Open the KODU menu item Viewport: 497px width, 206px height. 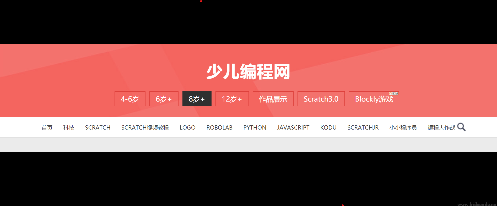point(328,127)
